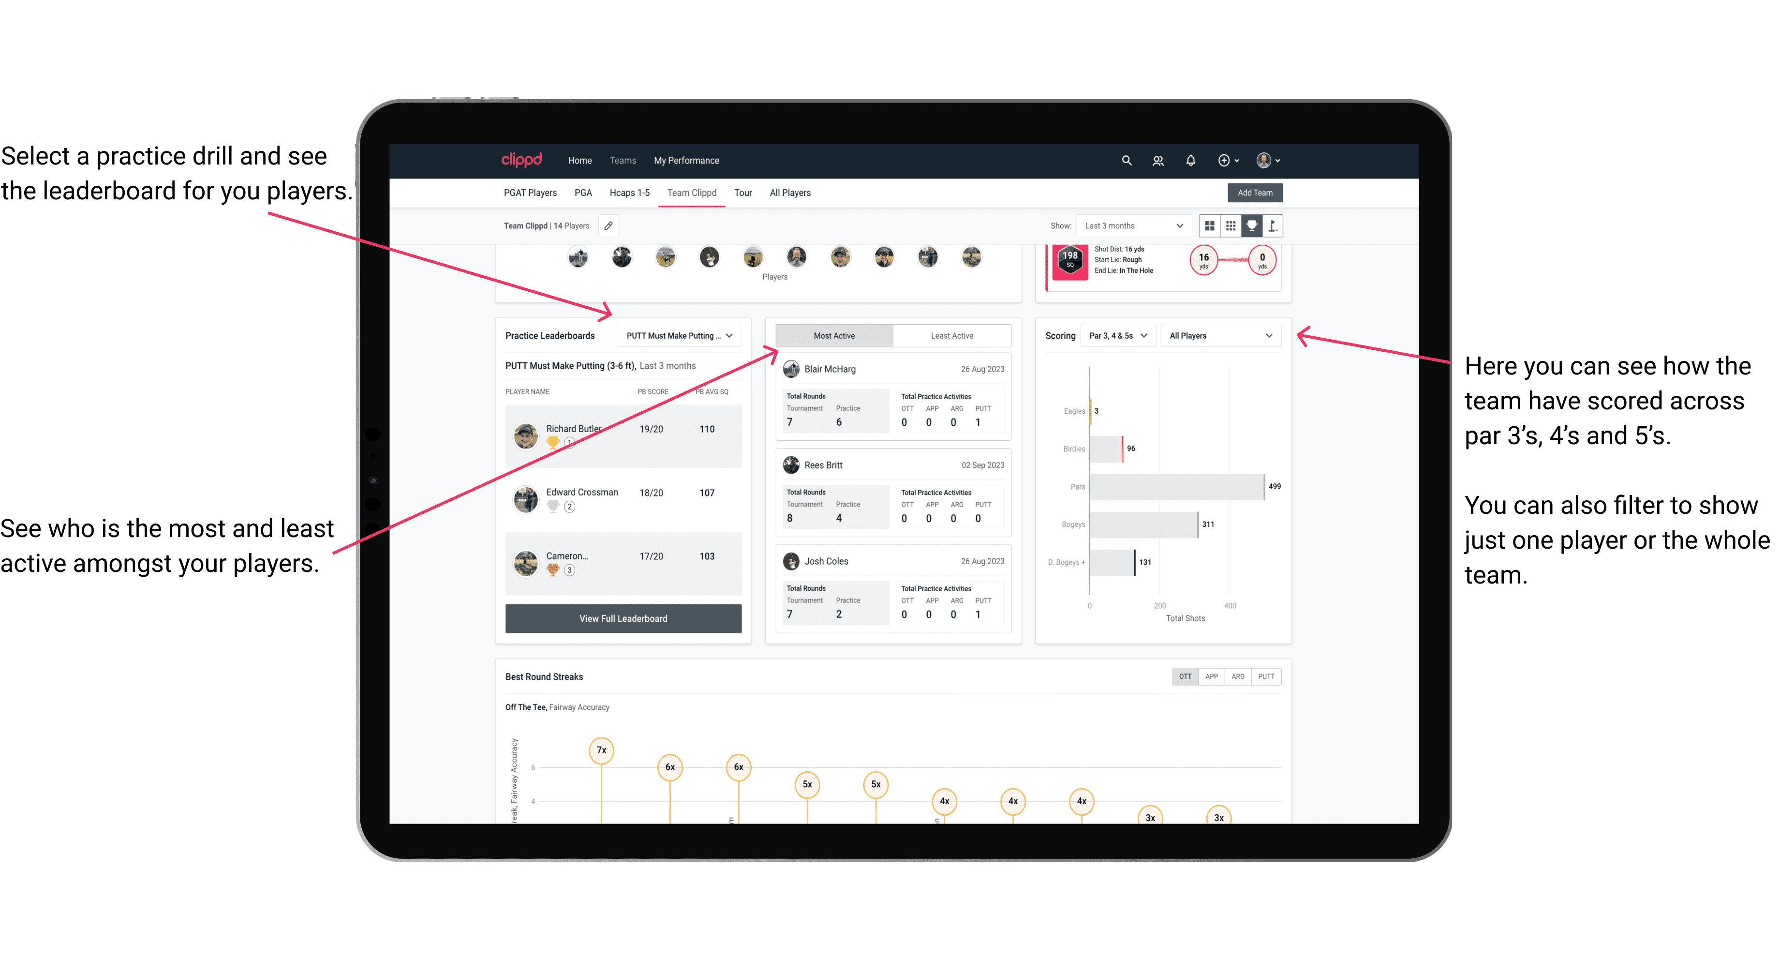Screen dimensions: 1780x958
Task: Click View Full Leaderboard button
Action: pyautogui.click(x=623, y=619)
